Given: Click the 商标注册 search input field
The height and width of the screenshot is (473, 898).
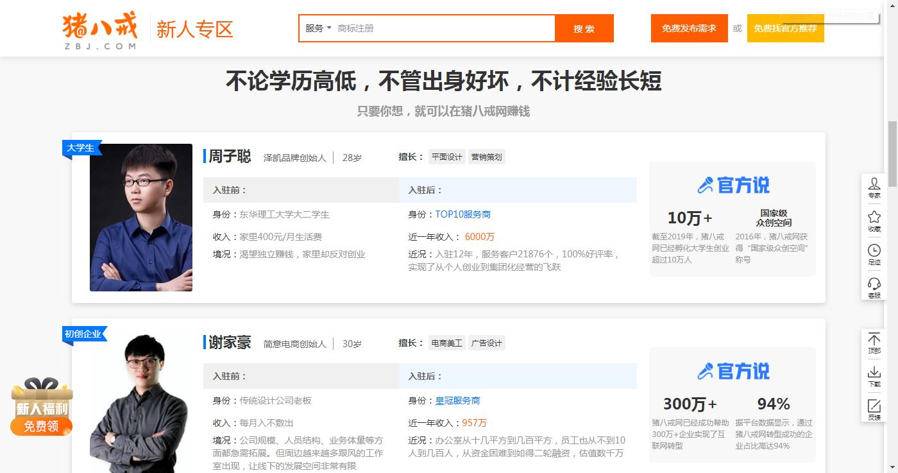Looking at the screenshot, I should 443,28.
